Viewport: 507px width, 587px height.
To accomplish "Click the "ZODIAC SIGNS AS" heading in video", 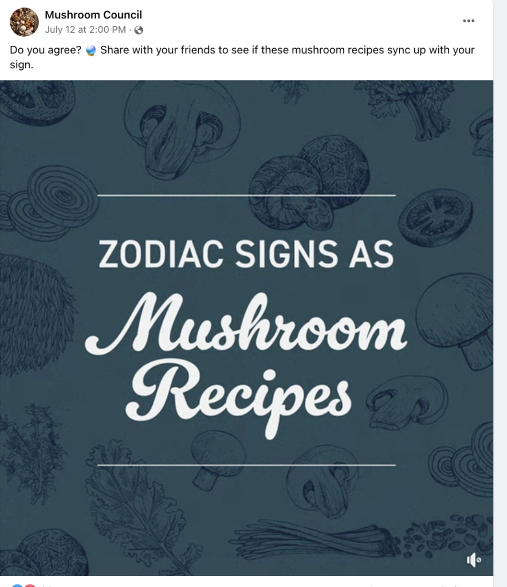I will [246, 254].
